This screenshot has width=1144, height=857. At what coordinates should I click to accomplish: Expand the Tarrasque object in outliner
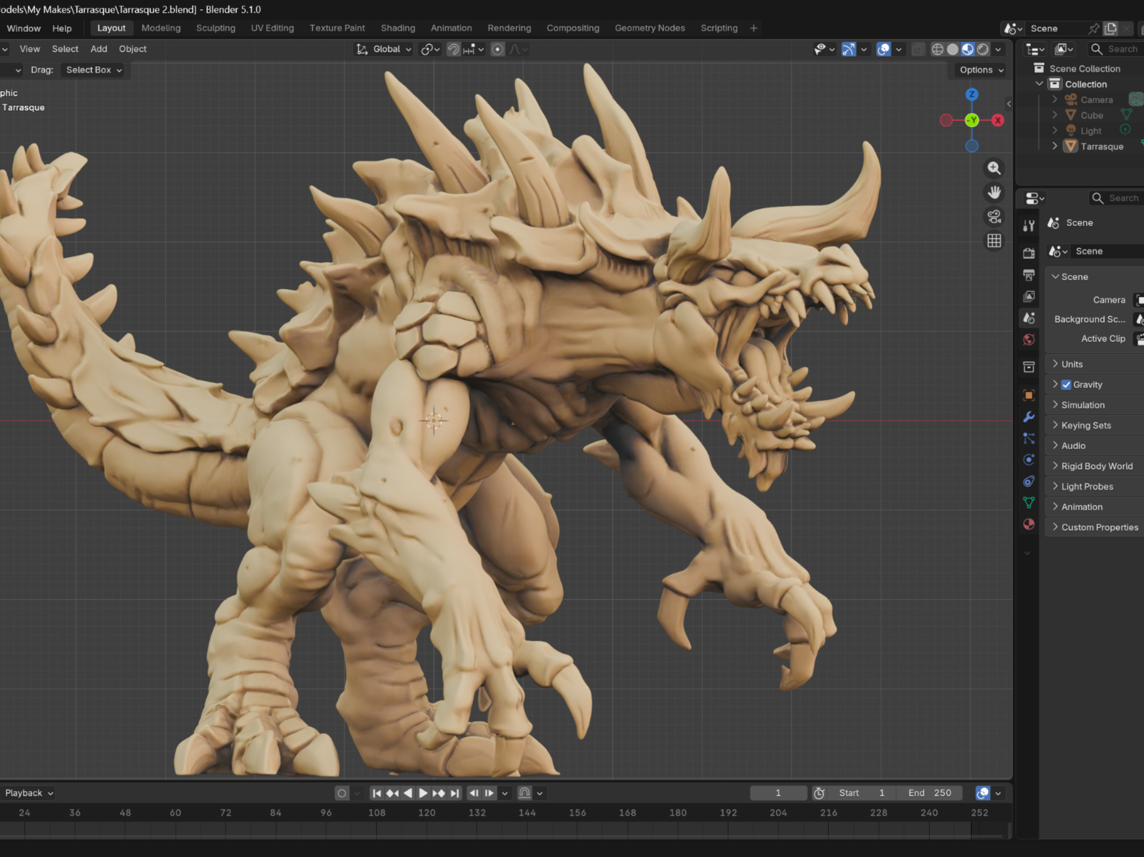1054,146
